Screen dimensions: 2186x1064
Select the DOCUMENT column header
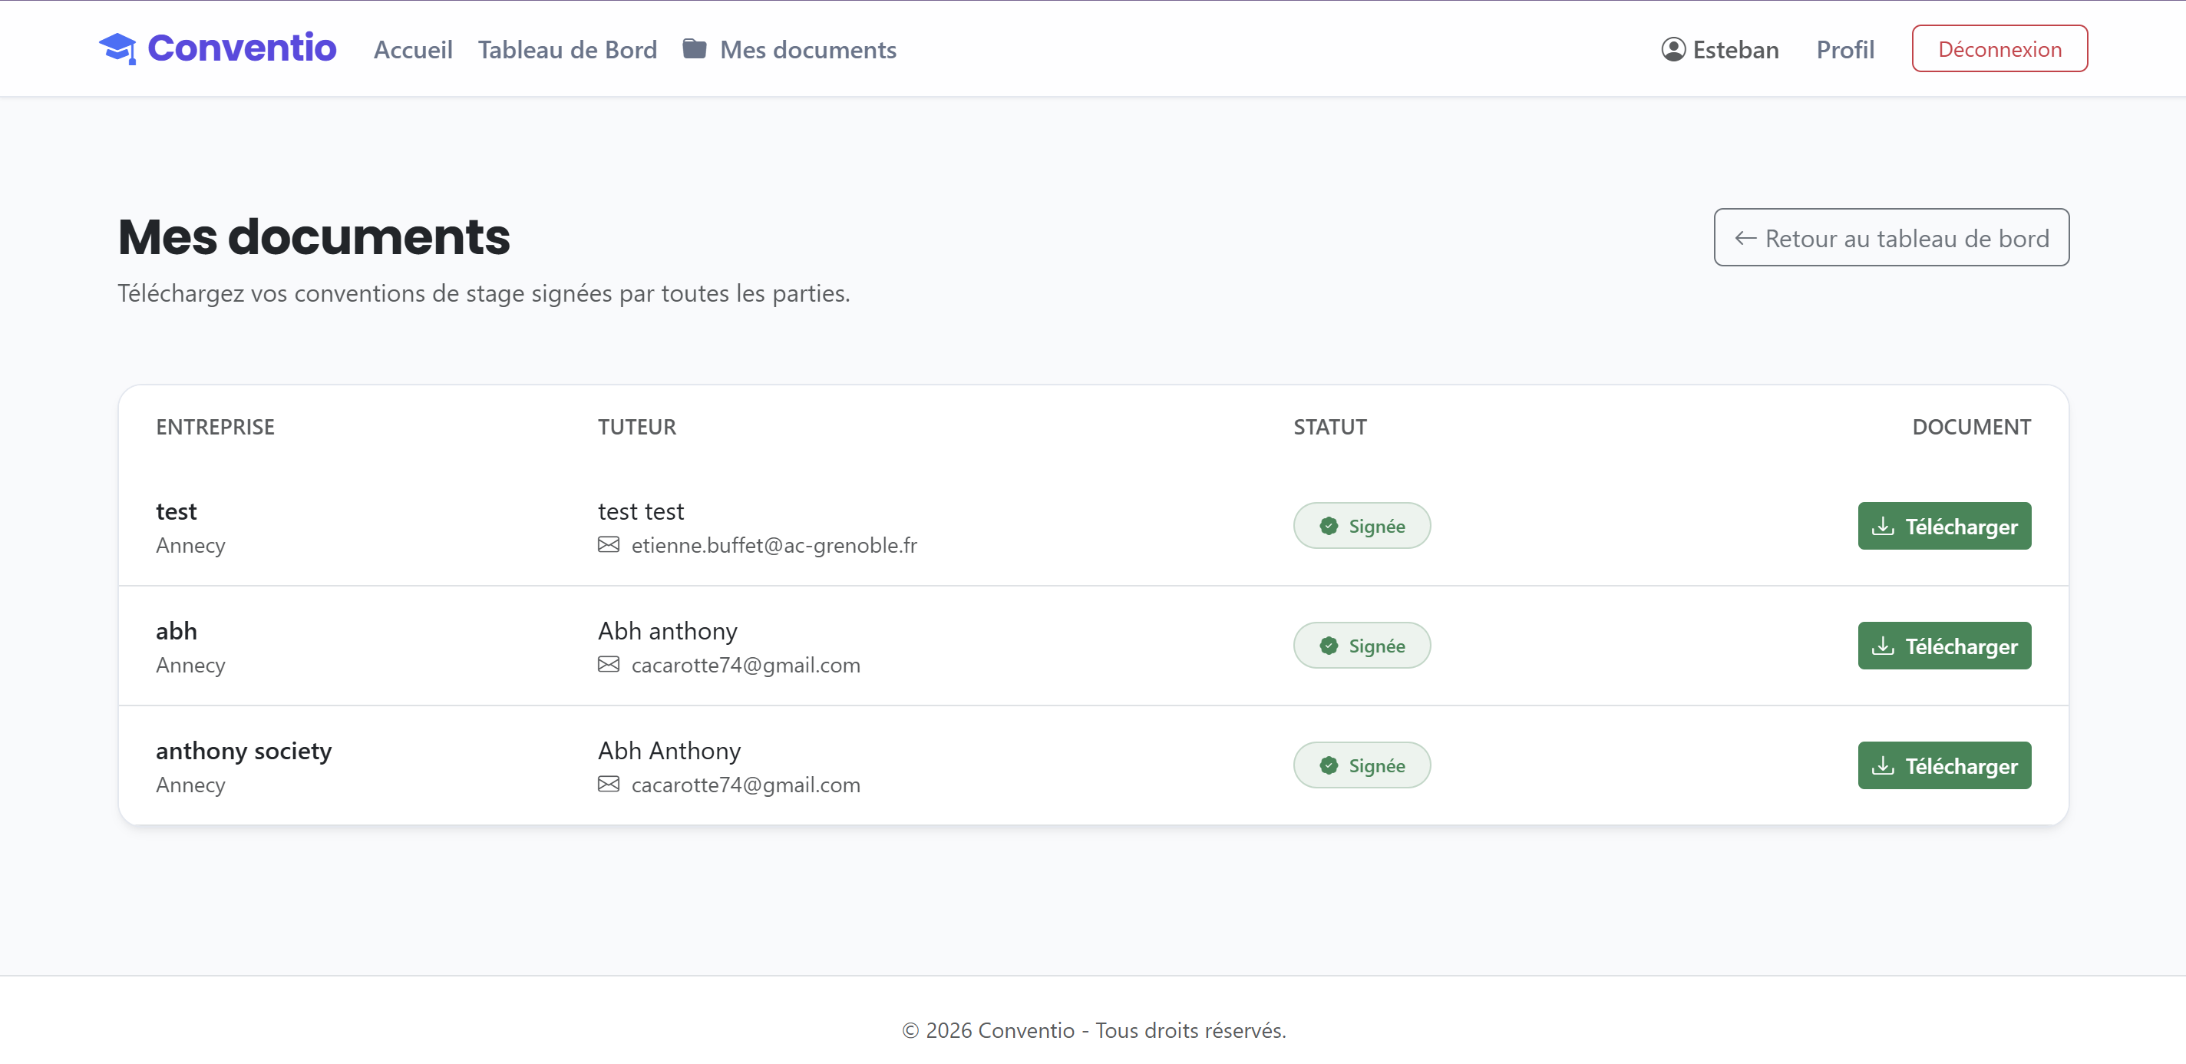pos(1971,427)
